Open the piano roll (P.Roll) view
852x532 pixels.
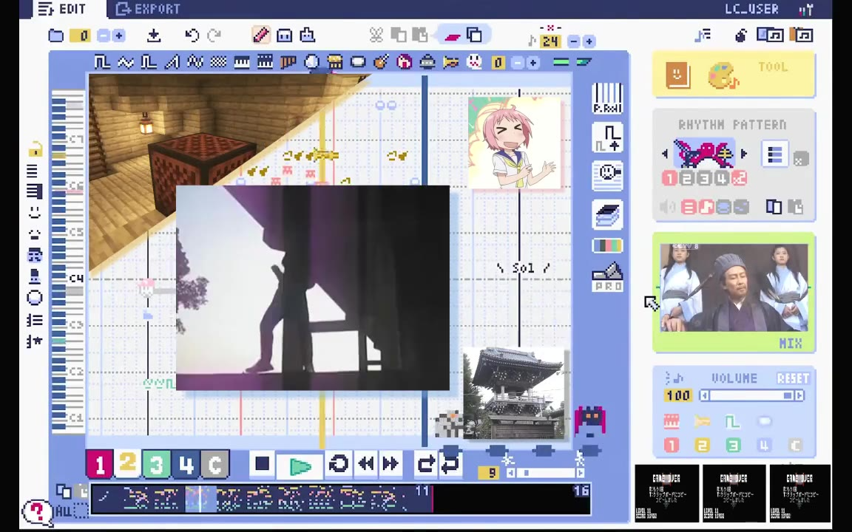[607, 100]
